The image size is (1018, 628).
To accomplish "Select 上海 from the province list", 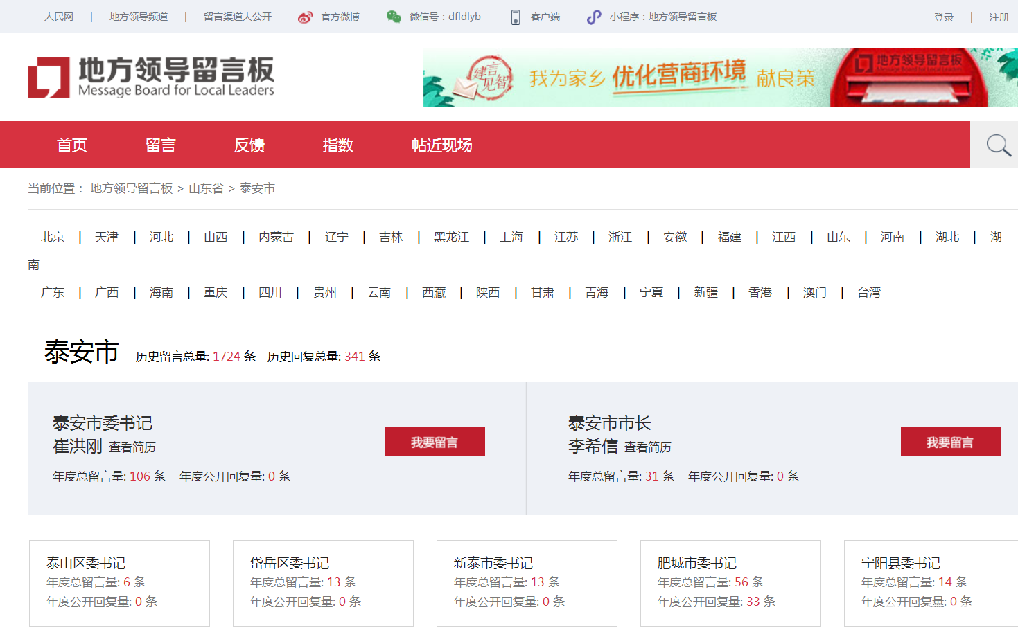I will click(x=512, y=237).
